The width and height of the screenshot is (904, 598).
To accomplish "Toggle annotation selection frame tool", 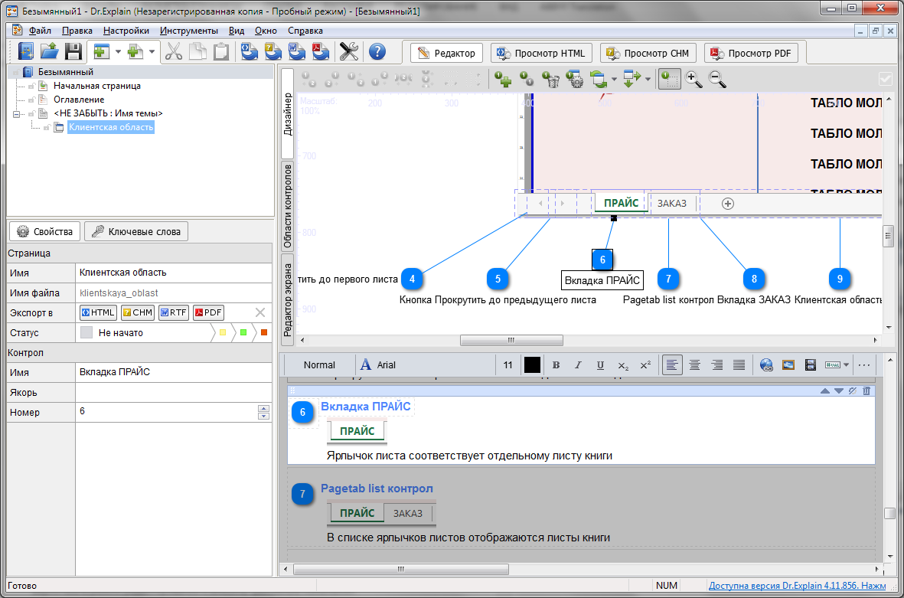I will (x=669, y=79).
